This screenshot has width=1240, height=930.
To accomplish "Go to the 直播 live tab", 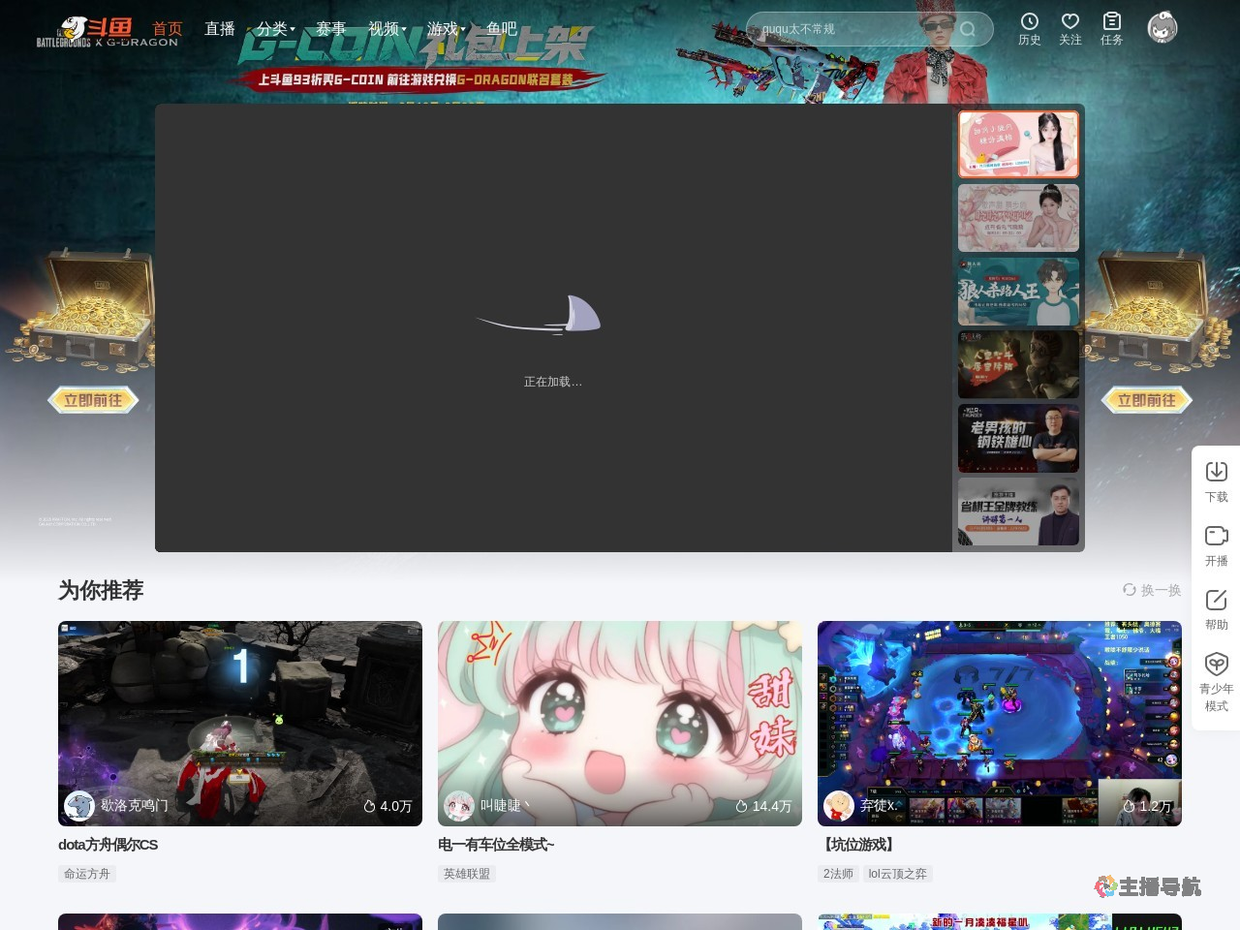I will 220,29.
